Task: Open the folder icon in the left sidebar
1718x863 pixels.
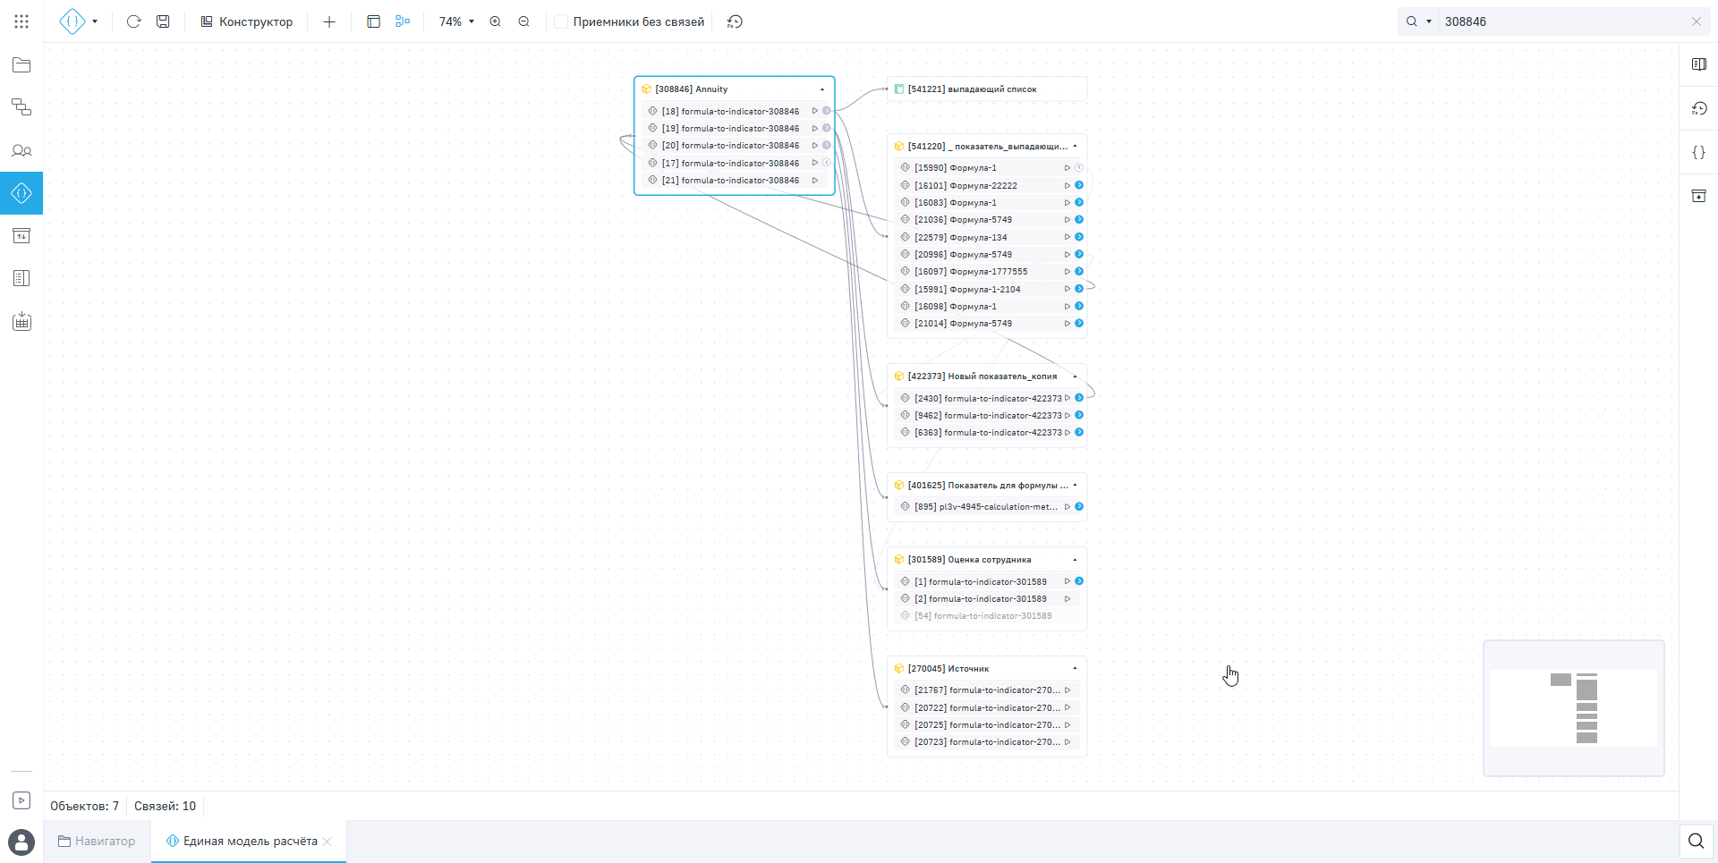Action: (x=21, y=65)
